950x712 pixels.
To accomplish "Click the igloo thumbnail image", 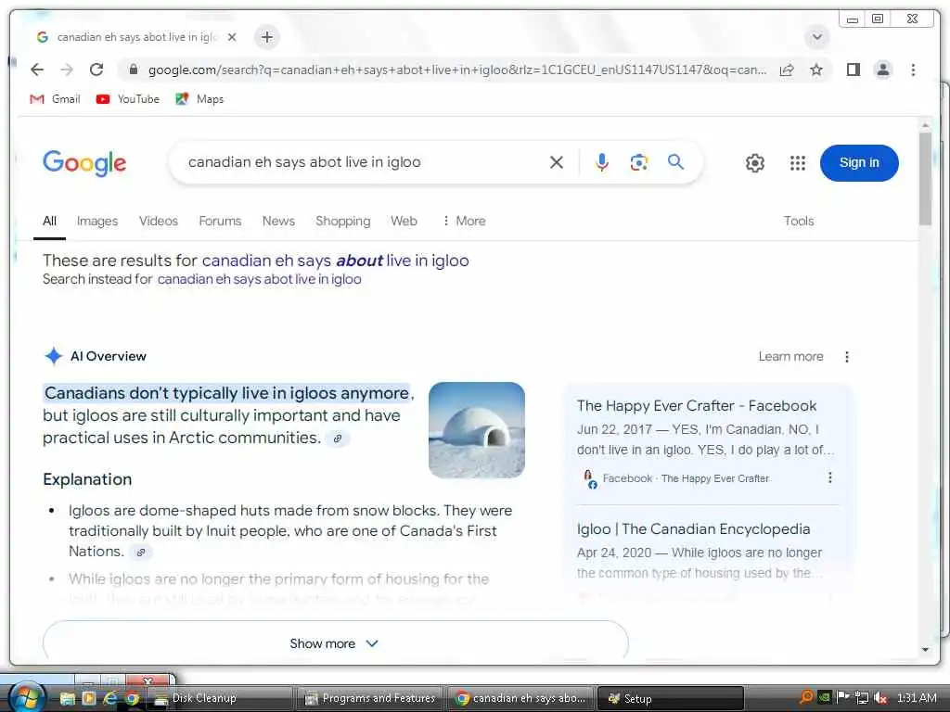I will coord(476,430).
